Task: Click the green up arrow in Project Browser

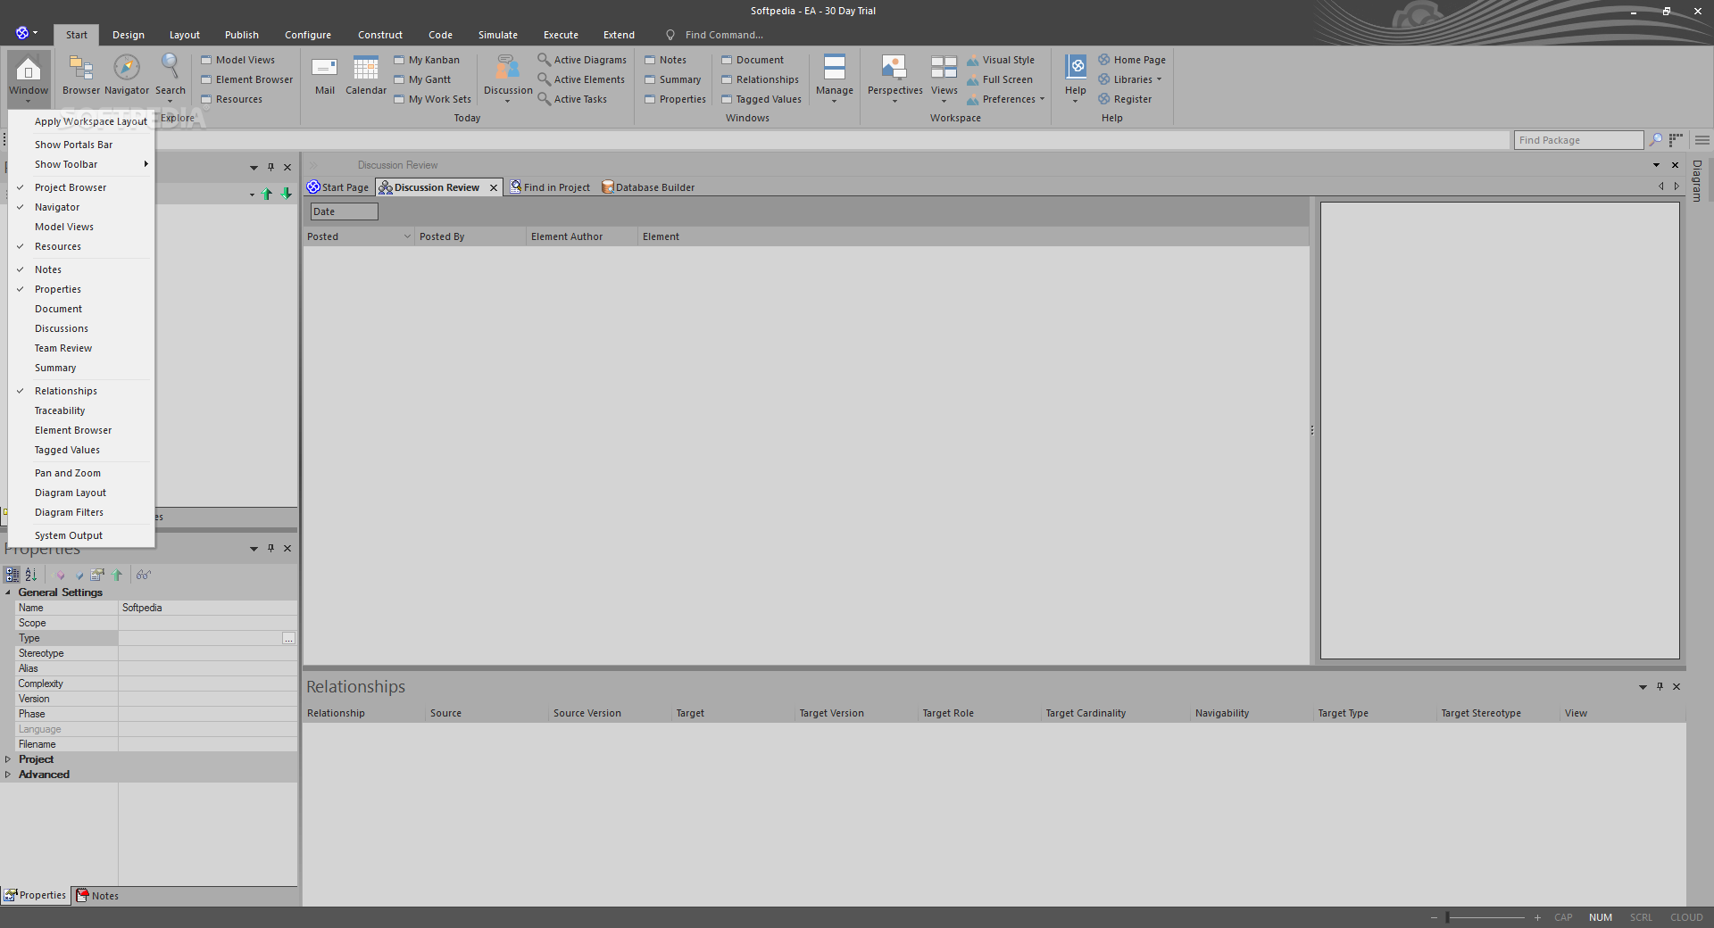Action: pyautogui.click(x=266, y=194)
